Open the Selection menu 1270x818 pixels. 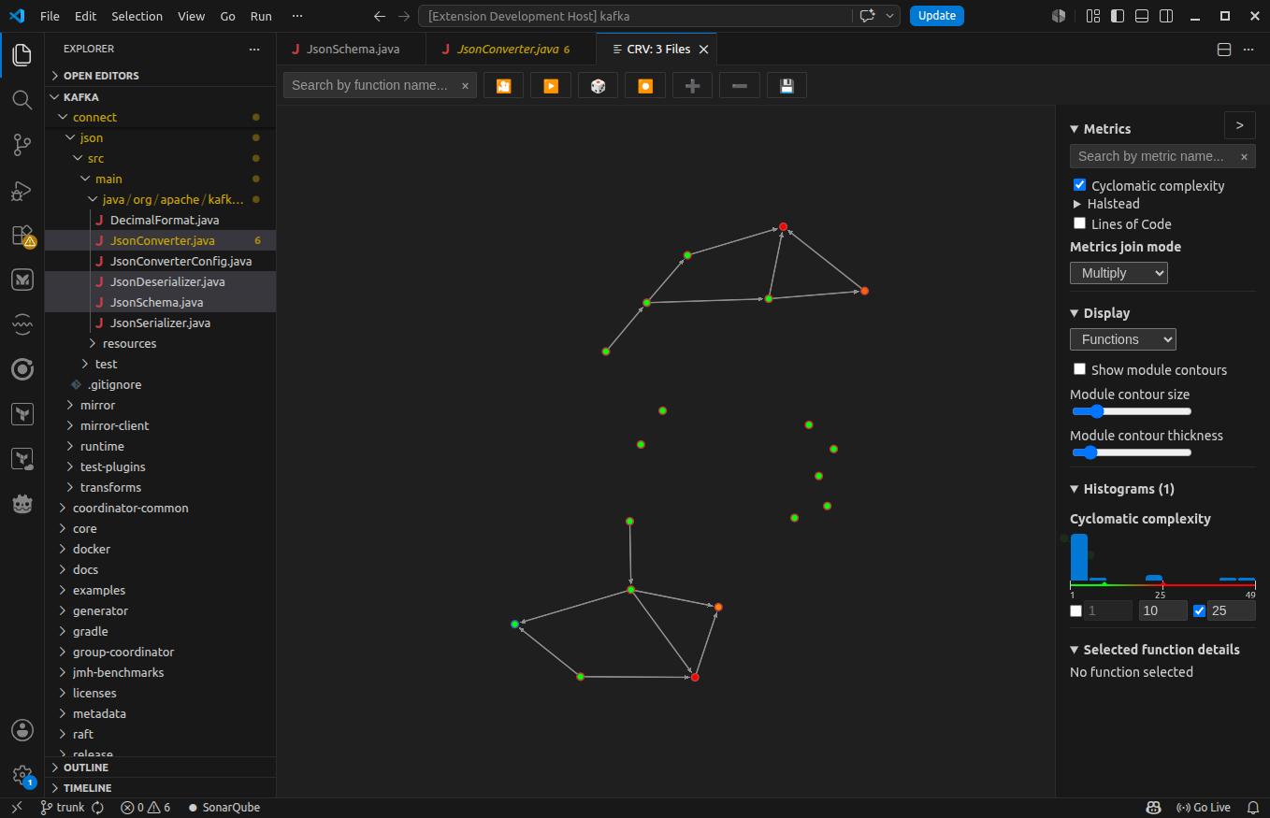[137, 16]
